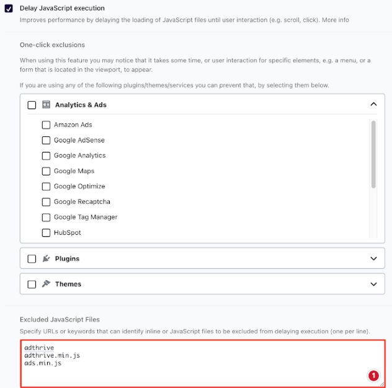392x388 pixels.
Task: Expand the Themes section chevron
Action: point(373,284)
